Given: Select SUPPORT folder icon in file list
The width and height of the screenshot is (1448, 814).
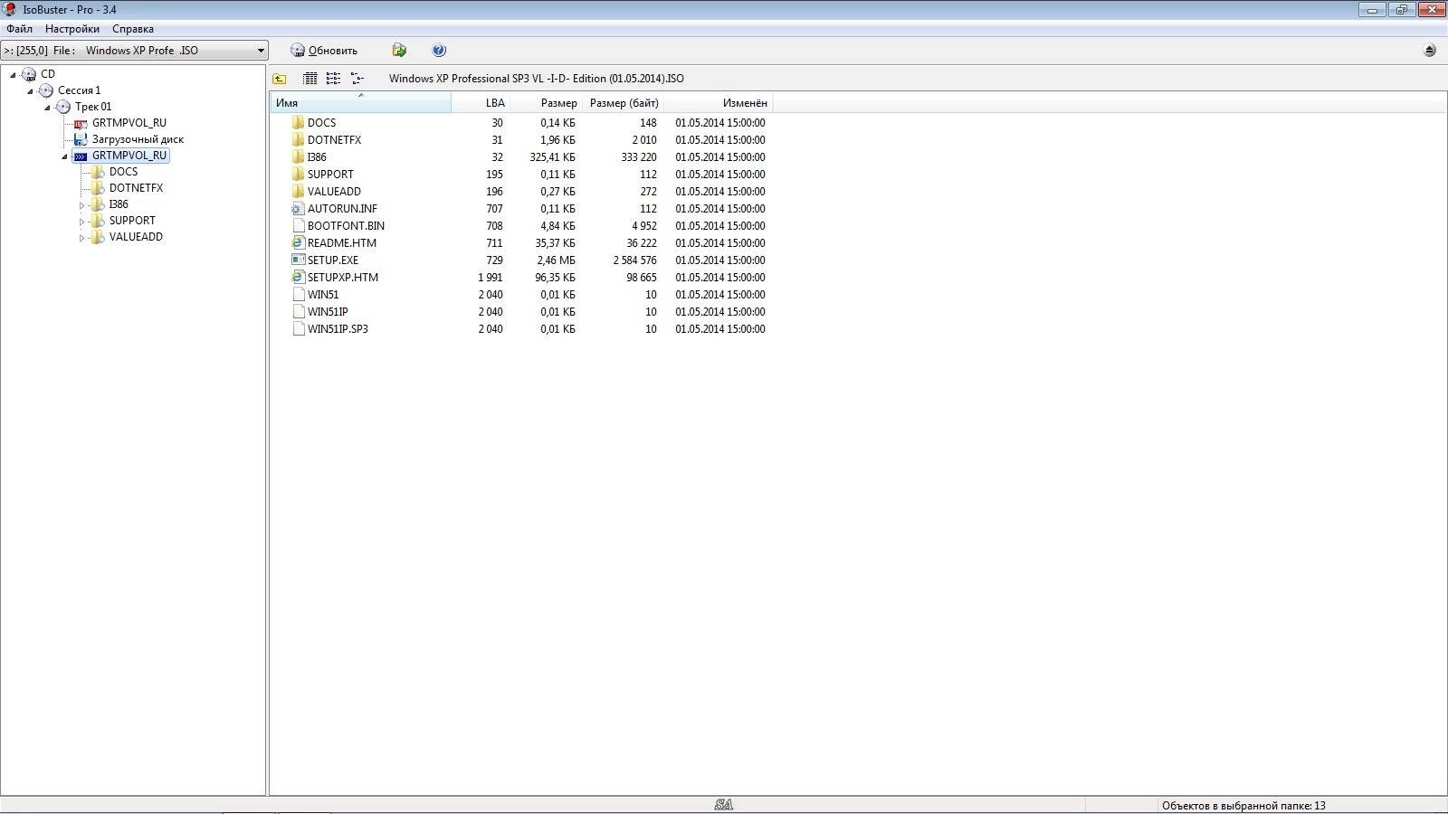Looking at the screenshot, I should tap(299, 175).
